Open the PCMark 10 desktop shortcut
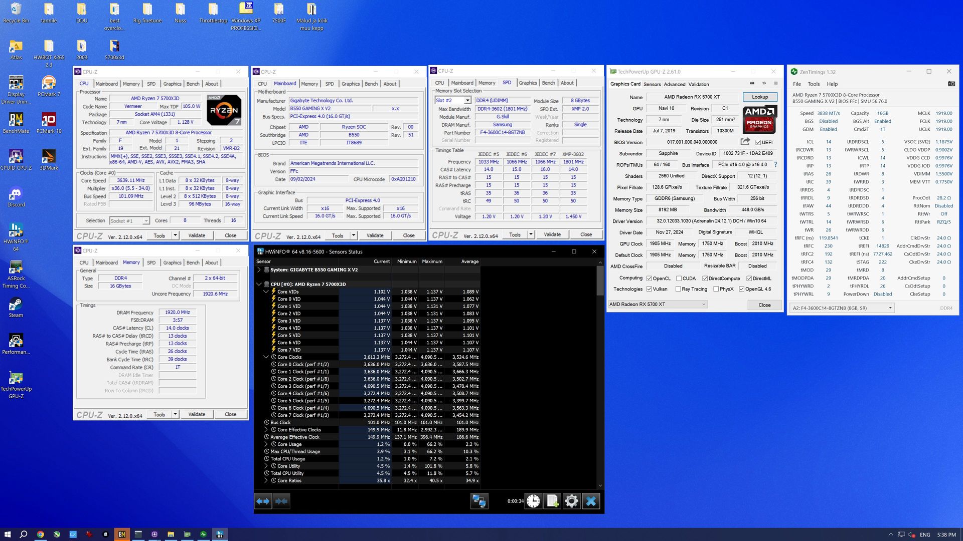Viewport: 963px width, 541px height. click(x=49, y=123)
